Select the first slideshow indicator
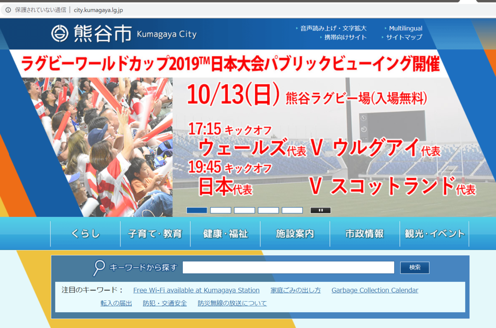496x328 pixels. (x=197, y=210)
